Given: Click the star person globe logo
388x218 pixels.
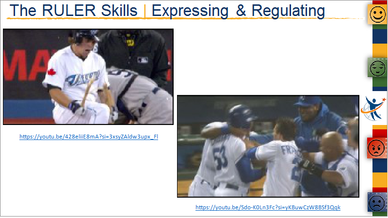Looking at the screenshot, I should [x=373, y=109].
